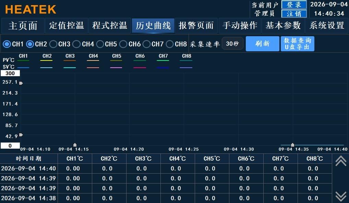
Task: Click the date display 2026-09-04
Action: [x=329, y=4]
